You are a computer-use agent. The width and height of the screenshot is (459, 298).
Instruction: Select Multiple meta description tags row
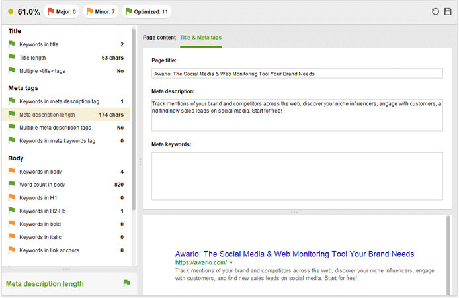tap(66, 128)
